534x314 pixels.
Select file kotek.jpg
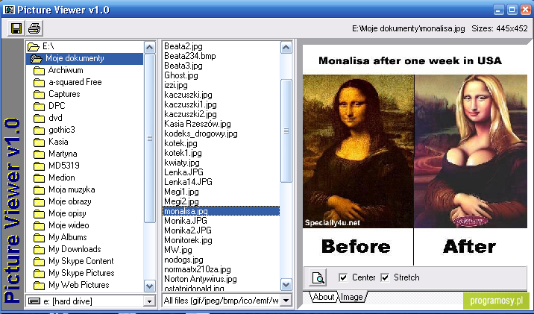[x=180, y=143]
